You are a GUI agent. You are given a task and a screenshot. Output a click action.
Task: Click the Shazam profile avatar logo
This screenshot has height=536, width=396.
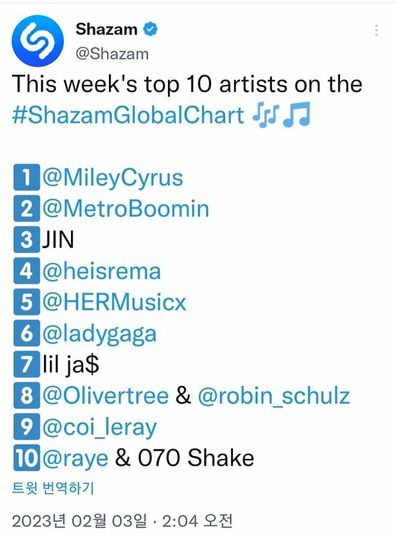(37, 41)
